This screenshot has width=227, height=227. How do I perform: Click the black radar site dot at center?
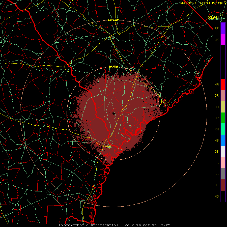[x=114, y=113]
